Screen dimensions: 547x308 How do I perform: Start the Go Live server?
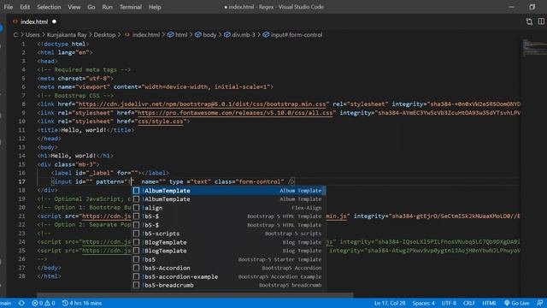click(x=516, y=303)
